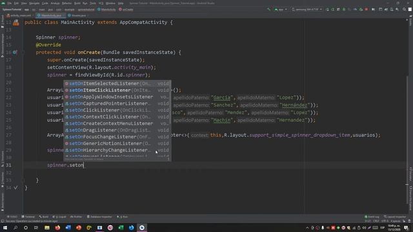Viewport: 413px width, 232px height.
Task: Open the Database Inspector tool window
Action: 99,217
